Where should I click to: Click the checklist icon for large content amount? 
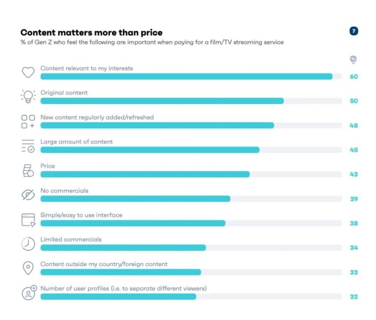(x=28, y=145)
